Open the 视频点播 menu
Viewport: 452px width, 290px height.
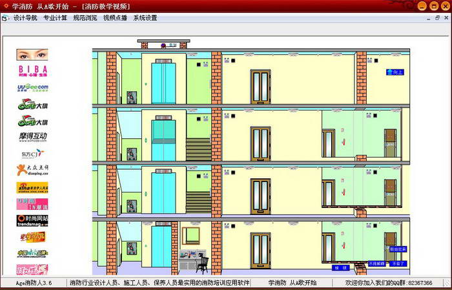point(116,18)
